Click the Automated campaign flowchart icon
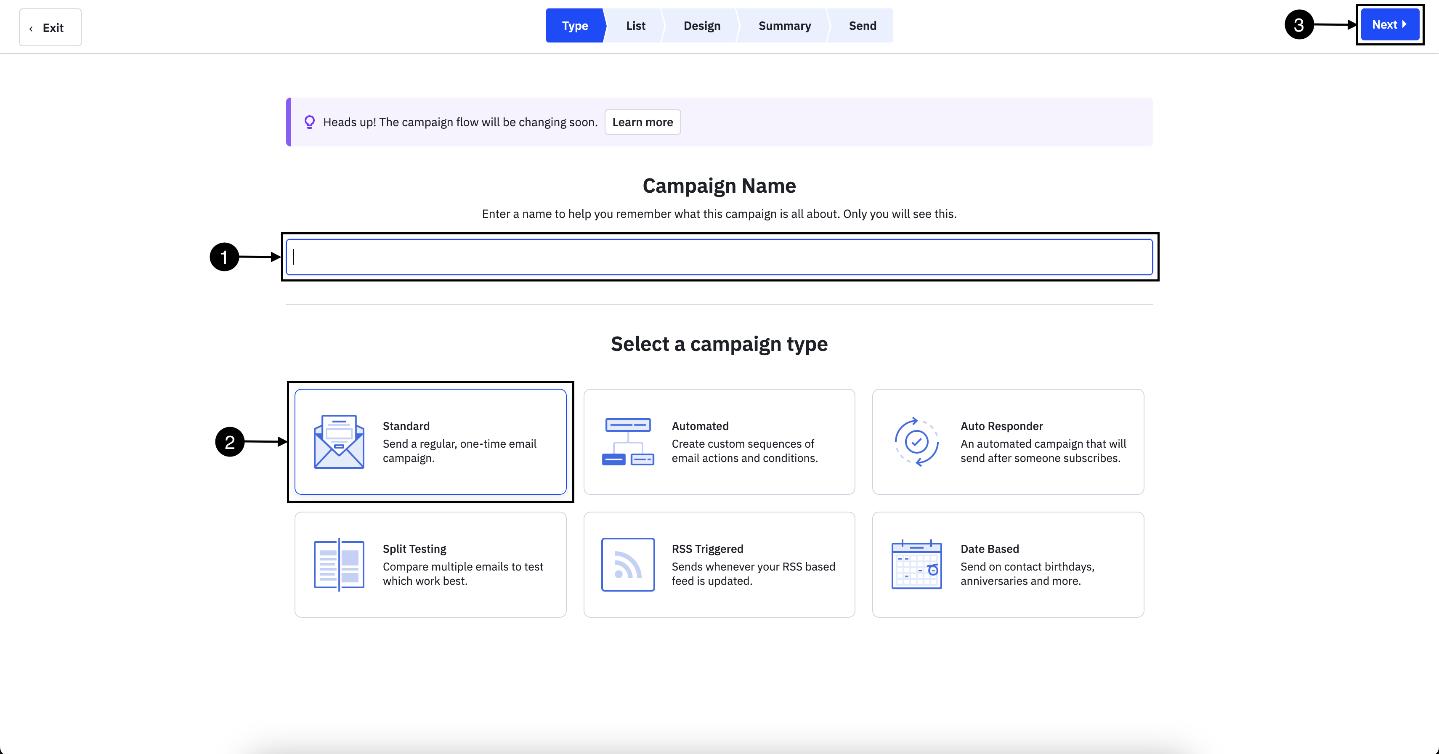Viewport: 1439px width, 754px height. (x=628, y=441)
